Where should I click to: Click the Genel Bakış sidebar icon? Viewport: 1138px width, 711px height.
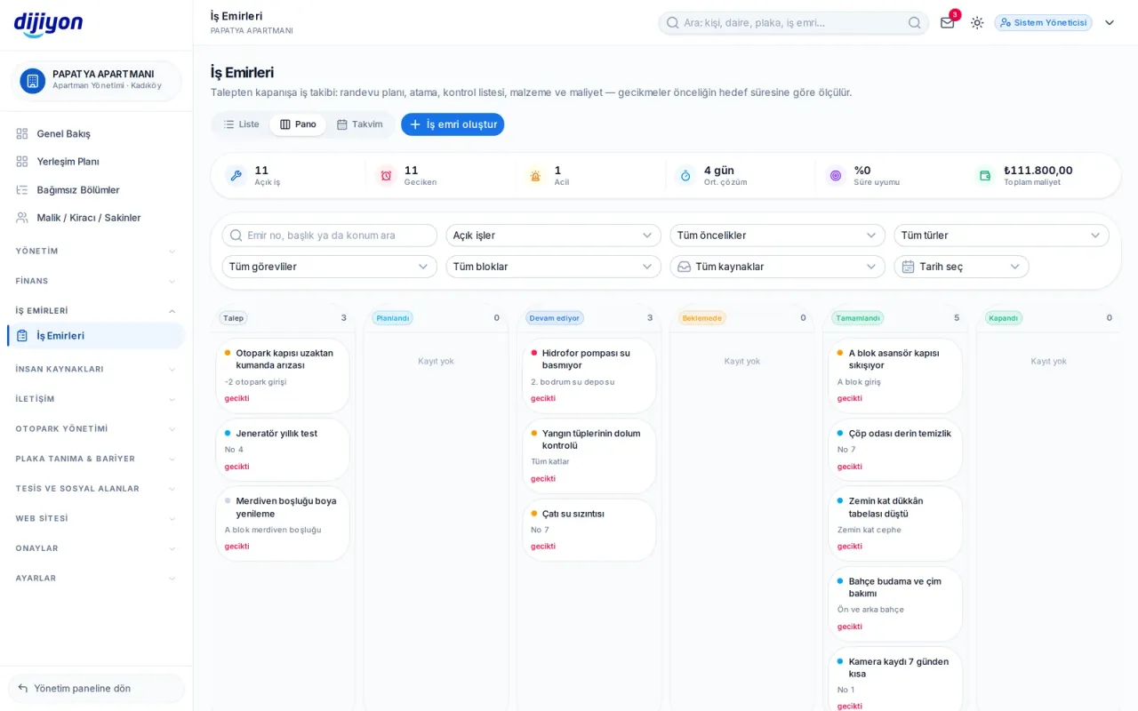point(22,133)
